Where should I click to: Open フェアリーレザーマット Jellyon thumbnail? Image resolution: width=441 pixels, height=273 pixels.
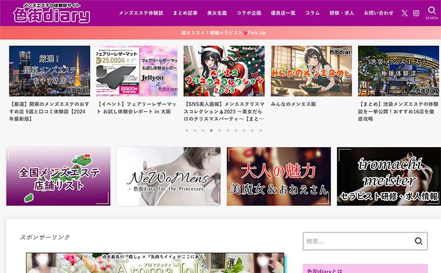(137, 71)
